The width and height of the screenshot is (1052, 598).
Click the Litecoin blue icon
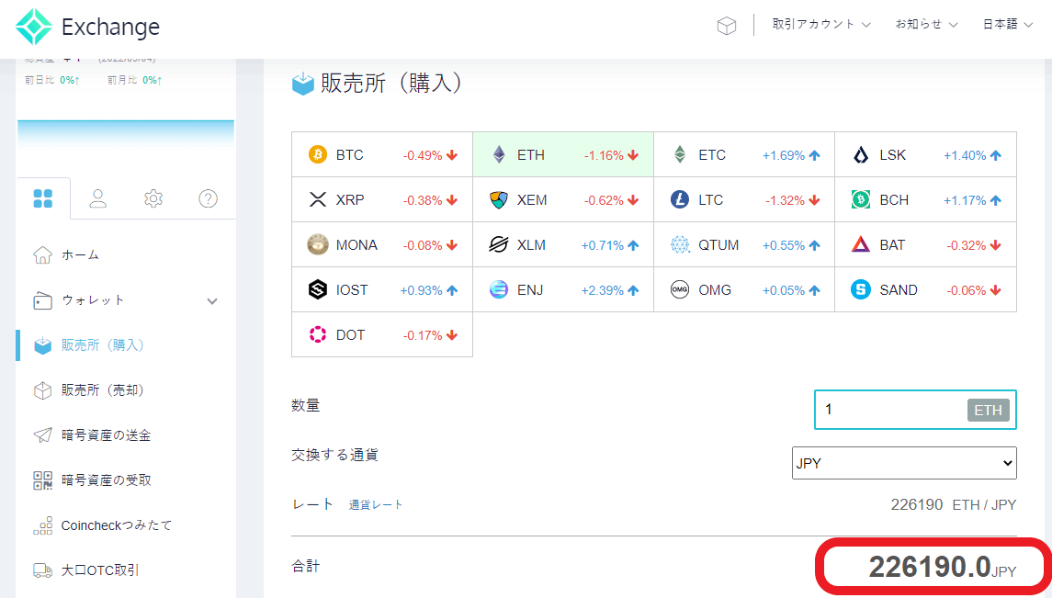pyautogui.click(x=680, y=199)
